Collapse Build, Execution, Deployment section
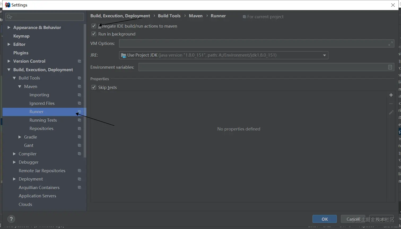Image resolution: width=401 pixels, height=229 pixels. tap(9, 70)
